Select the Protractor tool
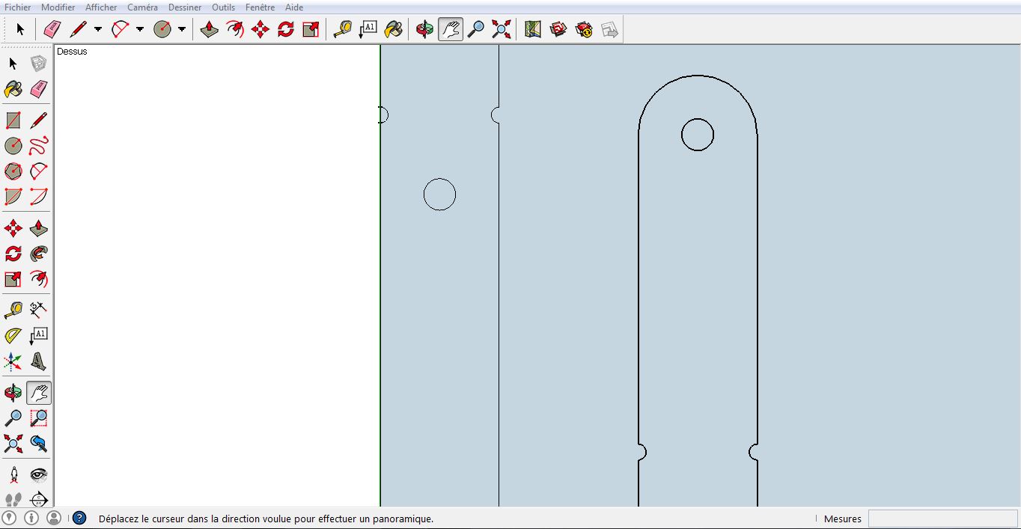The height and width of the screenshot is (529, 1021). [x=13, y=336]
